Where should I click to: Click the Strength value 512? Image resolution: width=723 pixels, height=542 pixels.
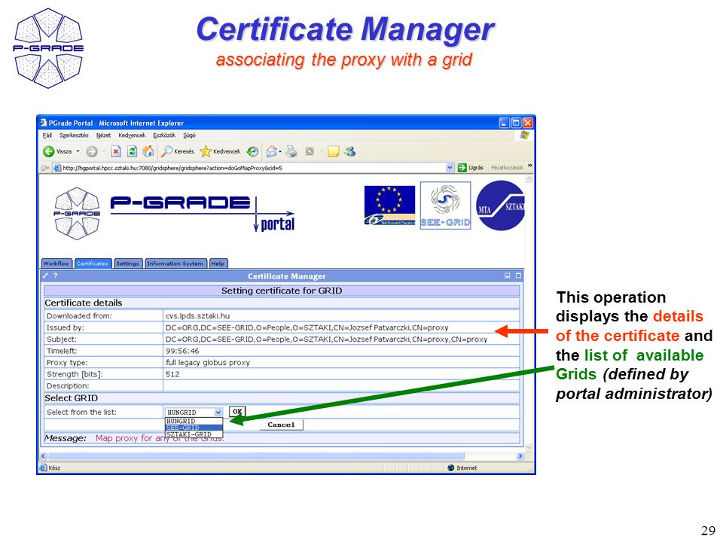[x=172, y=374]
